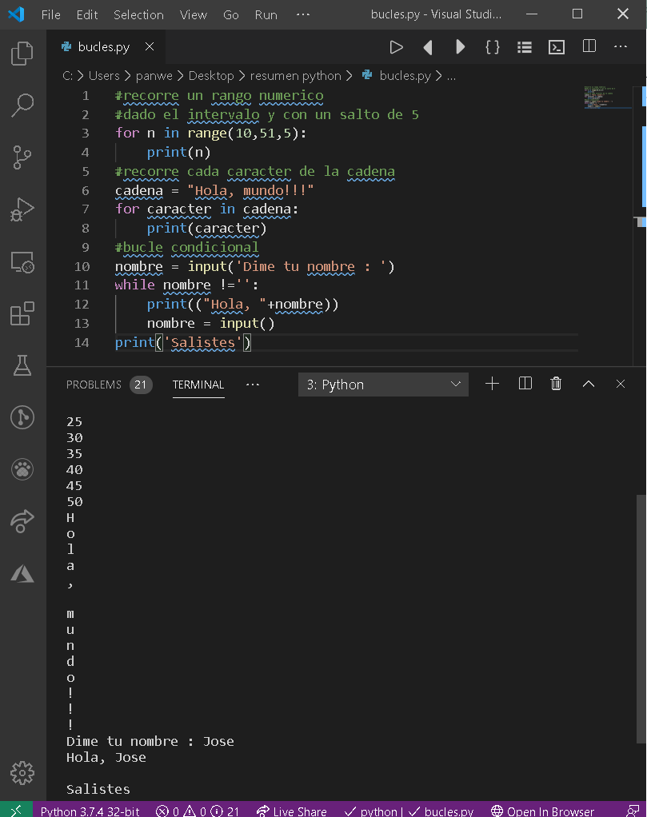Click the feedback icon in status bar
Image resolution: width=647 pixels, height=817 pixels.
tap(633, 811)
